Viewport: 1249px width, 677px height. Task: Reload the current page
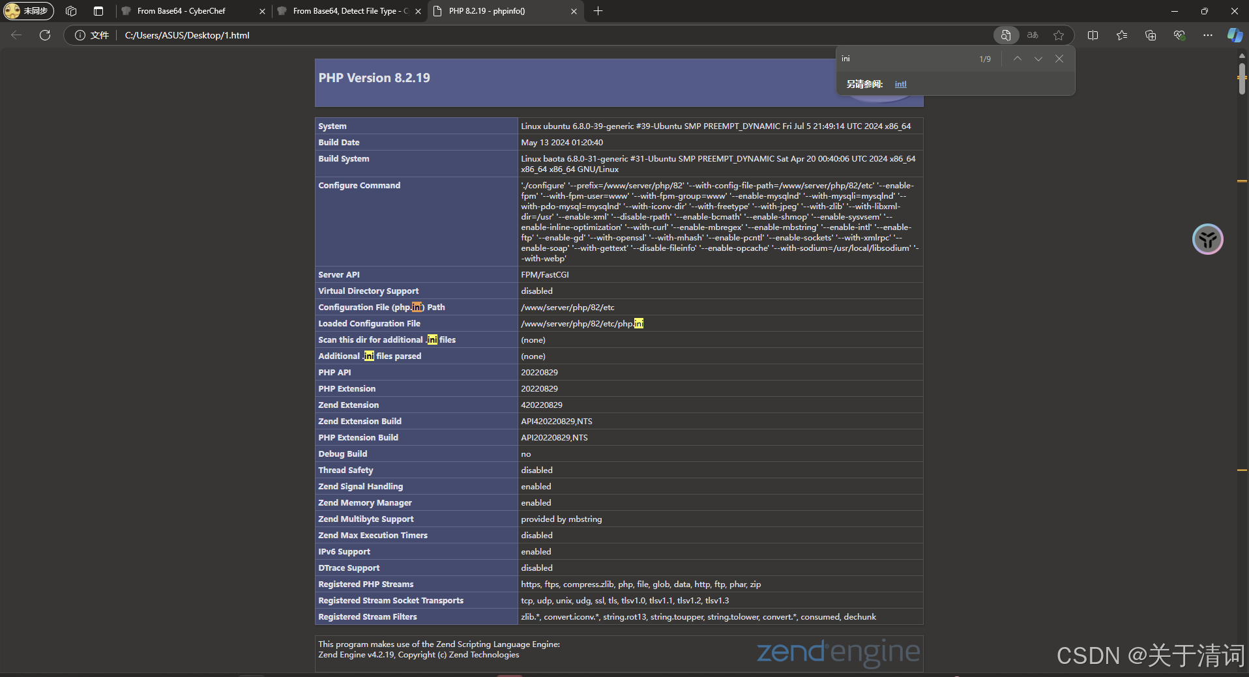tap(45, 35)
